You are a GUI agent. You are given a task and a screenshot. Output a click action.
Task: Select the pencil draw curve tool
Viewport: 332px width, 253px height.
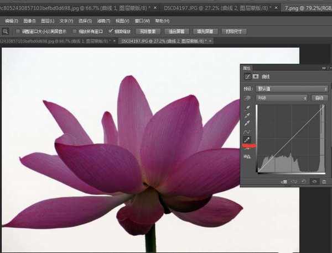pyautogui.click(x=247, y=140)
